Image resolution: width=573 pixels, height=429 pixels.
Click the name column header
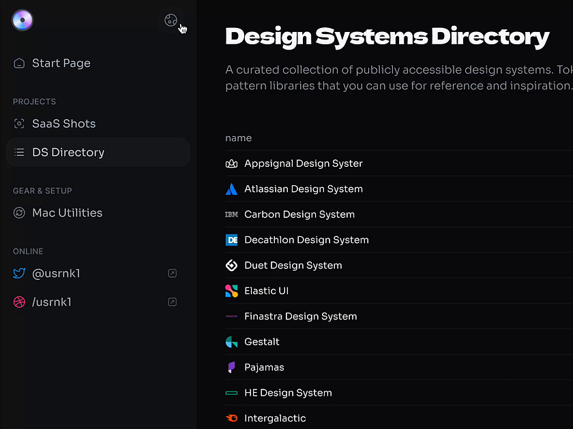[x=239, y=138]
